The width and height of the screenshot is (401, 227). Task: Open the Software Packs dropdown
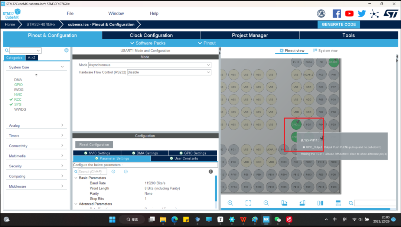148,43
